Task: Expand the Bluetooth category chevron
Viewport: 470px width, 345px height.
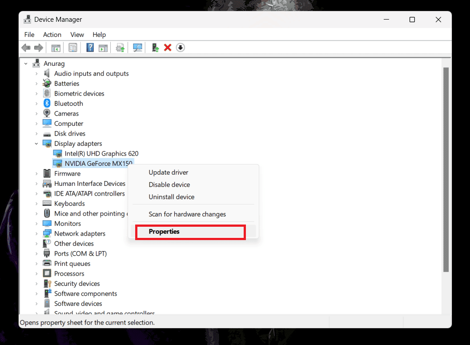Action: 36,104
